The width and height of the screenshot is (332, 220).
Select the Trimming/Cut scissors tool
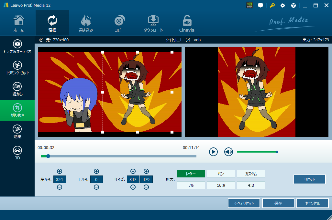click(x=17, y=68)
